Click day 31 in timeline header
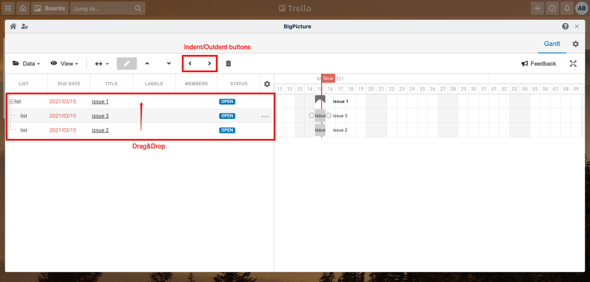Image resolution: width=590 pixels, height=282 pixels. coord(484,89)
